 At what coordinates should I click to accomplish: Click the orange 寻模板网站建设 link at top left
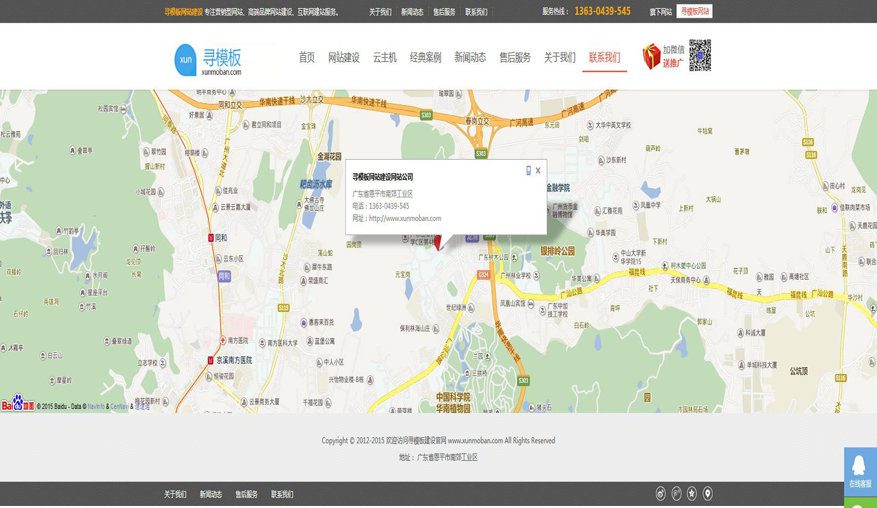click(183, 12)
